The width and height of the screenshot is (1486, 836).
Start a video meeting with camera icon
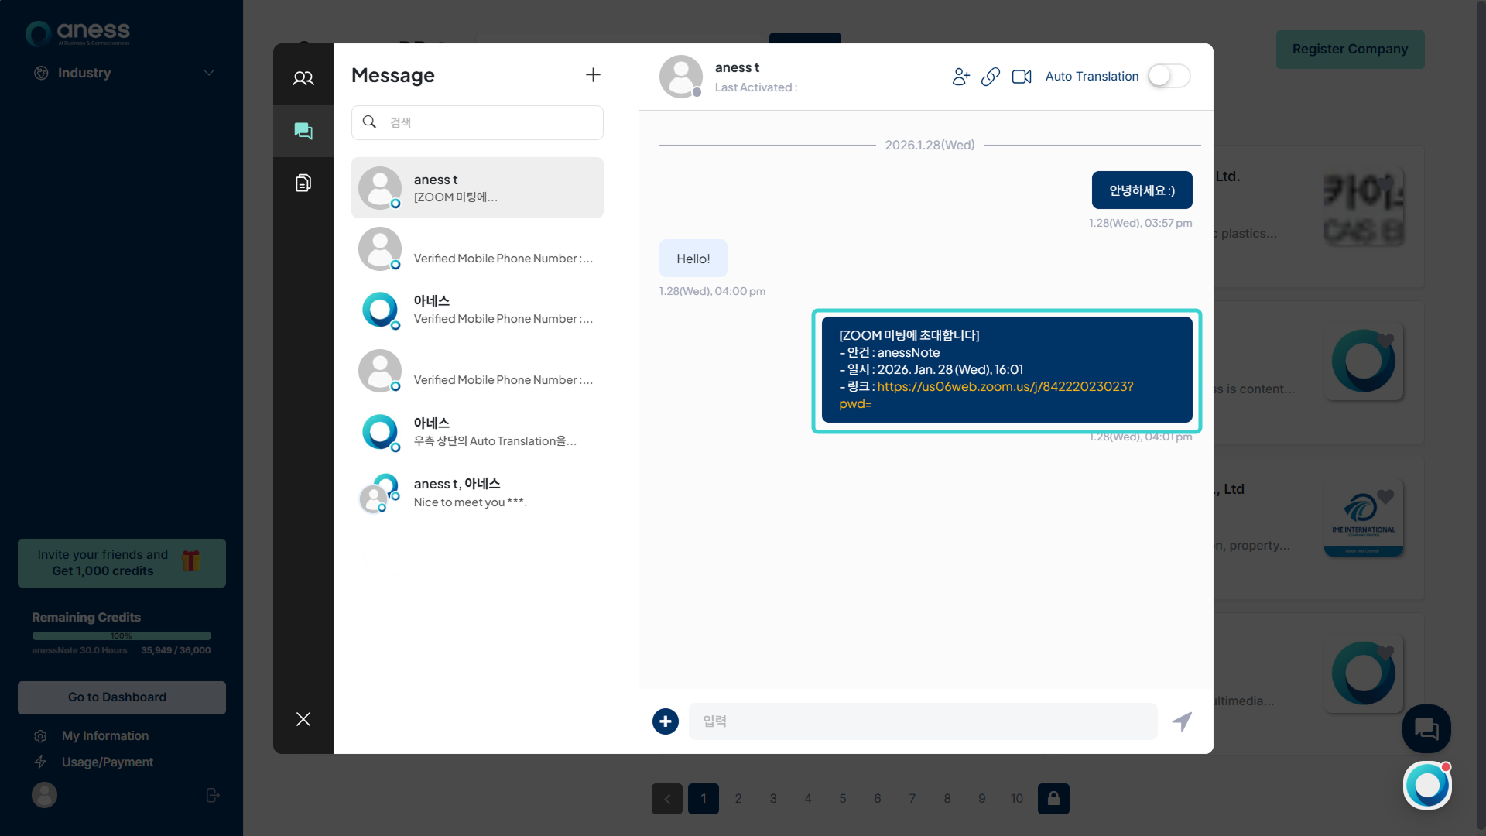click(1022, 77)
